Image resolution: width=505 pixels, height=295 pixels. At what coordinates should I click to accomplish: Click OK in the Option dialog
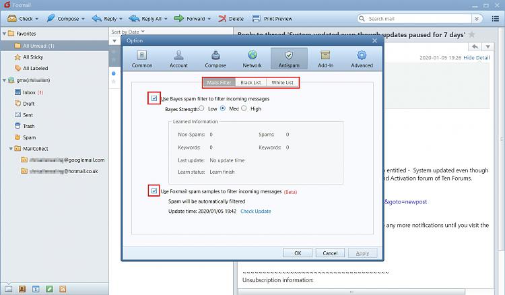(298, 253)
